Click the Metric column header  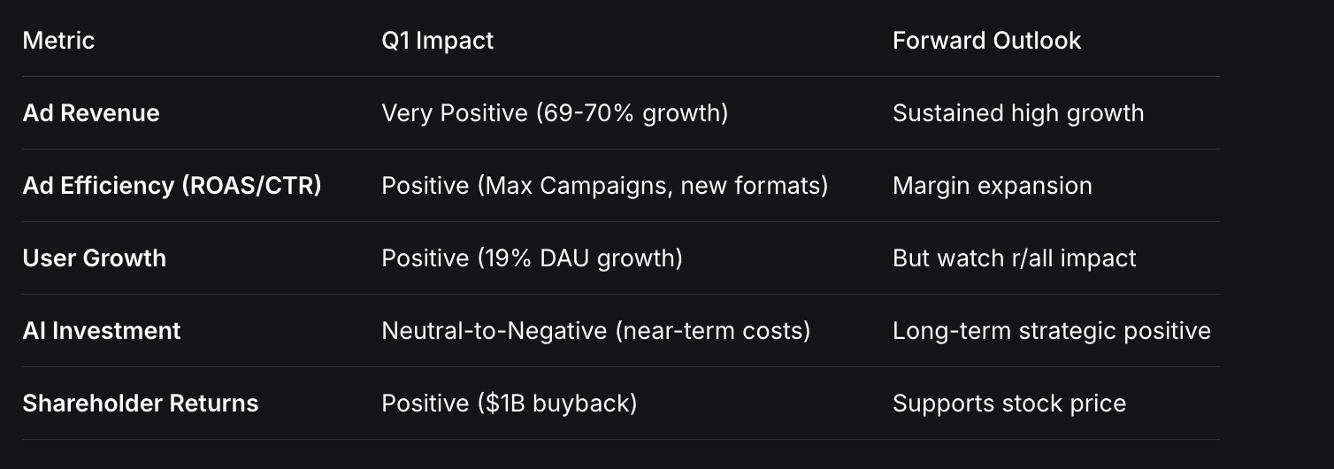pos(58,41)
